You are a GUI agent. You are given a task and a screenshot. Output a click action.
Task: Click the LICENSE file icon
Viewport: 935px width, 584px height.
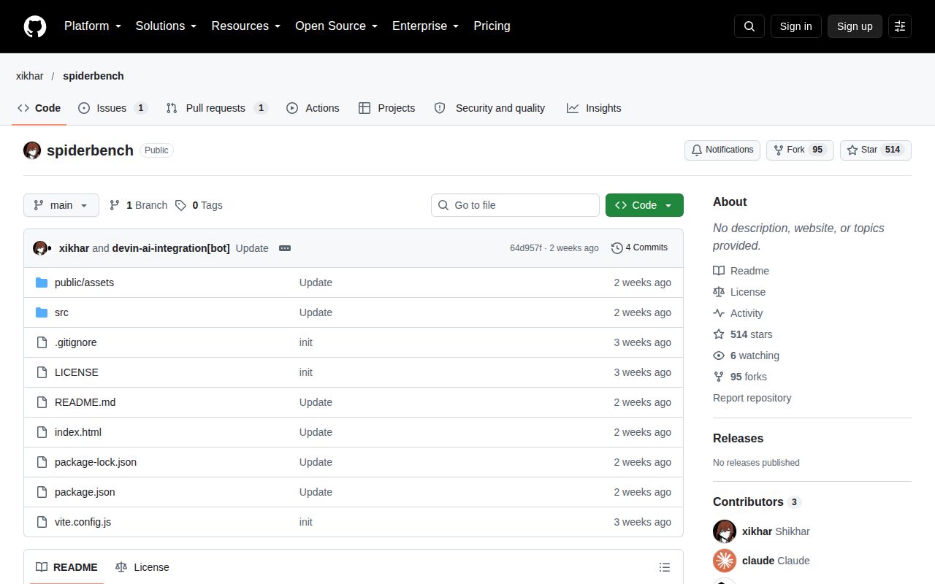coord(42,372)
